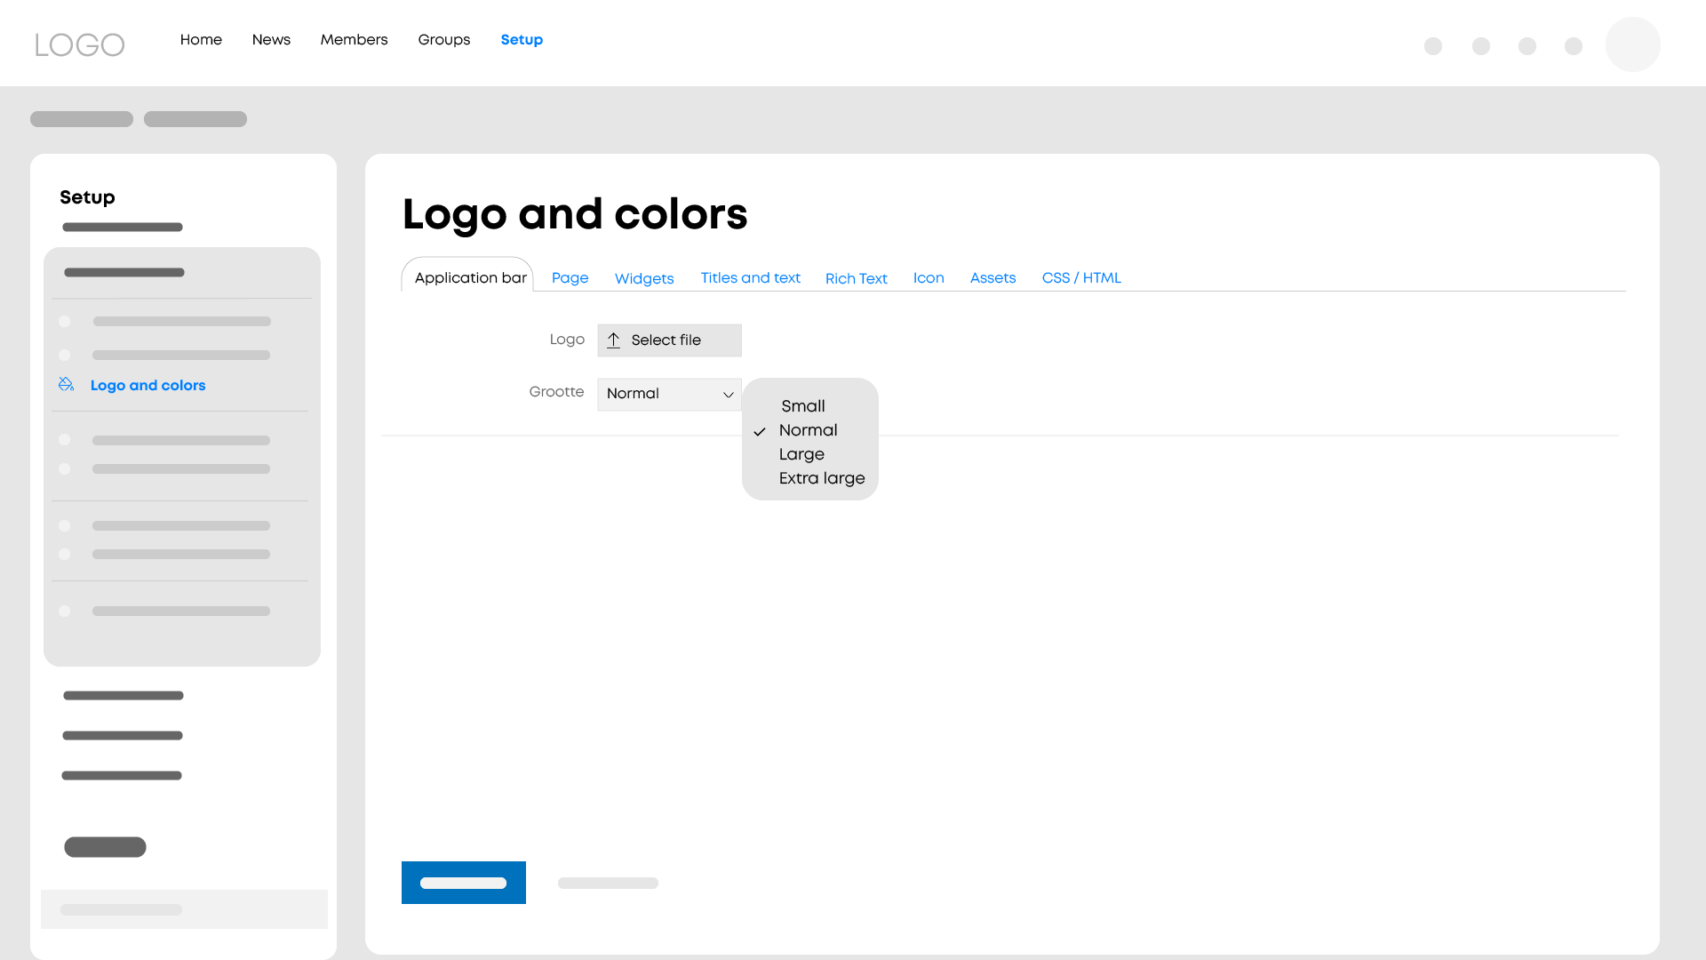
Task: Click the Select file button for Logo
Action: [x=669, y=340]
